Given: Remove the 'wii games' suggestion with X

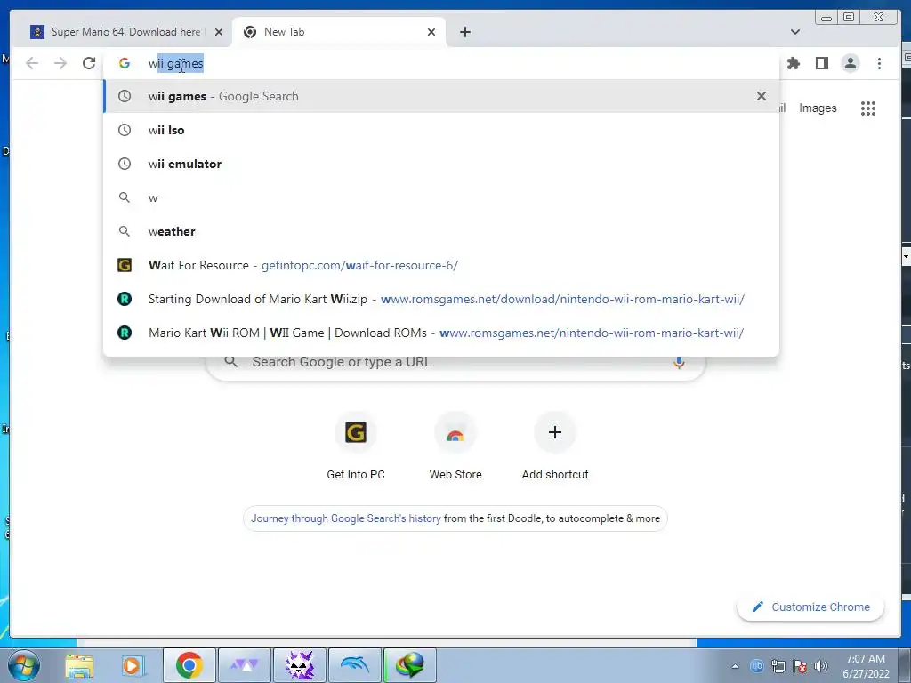Looking at the screenshot, I should (762, 96).
